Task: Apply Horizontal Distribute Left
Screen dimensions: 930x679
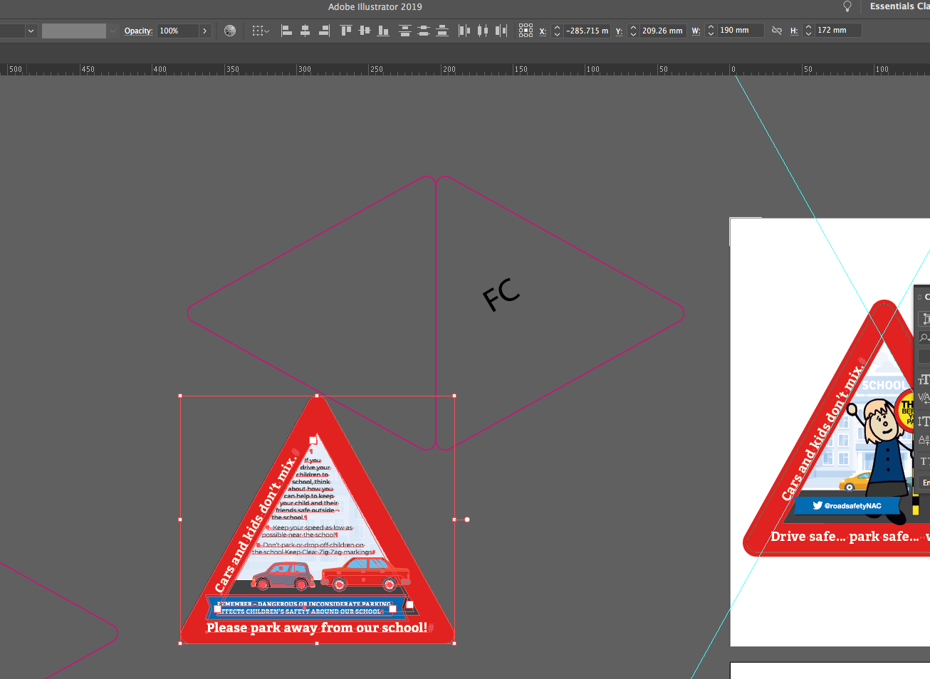Action: [x=464, y=31]
